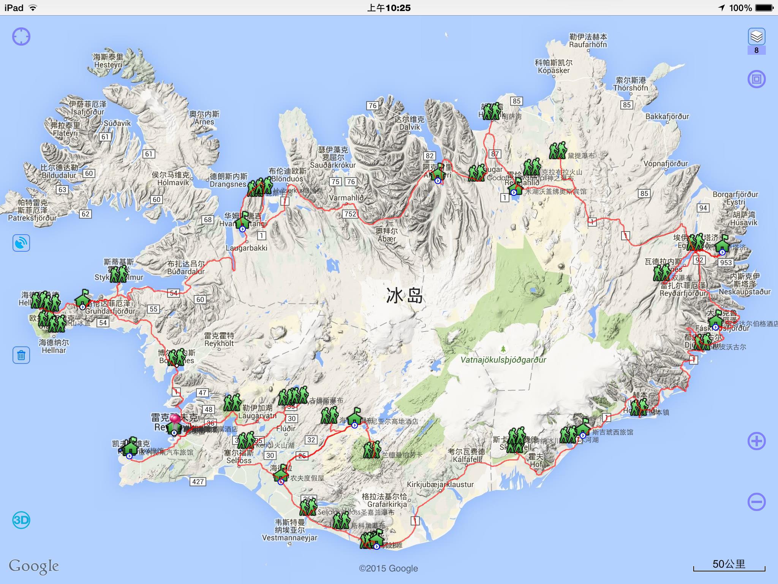
Task: Tap the hiker marker at Djúpivogur
Action: click(702, 341)
